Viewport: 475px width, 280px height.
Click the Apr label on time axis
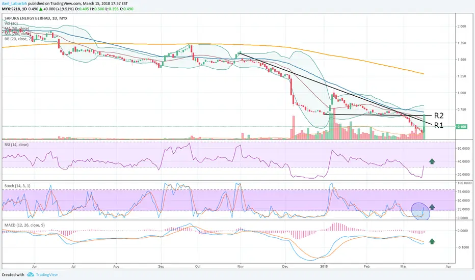pos(448,266)
